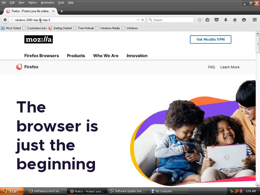Open the Hello chat smiley icon

pos(244,20)
